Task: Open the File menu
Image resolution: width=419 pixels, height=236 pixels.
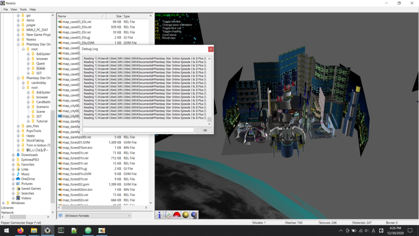Action: point(6,9)
